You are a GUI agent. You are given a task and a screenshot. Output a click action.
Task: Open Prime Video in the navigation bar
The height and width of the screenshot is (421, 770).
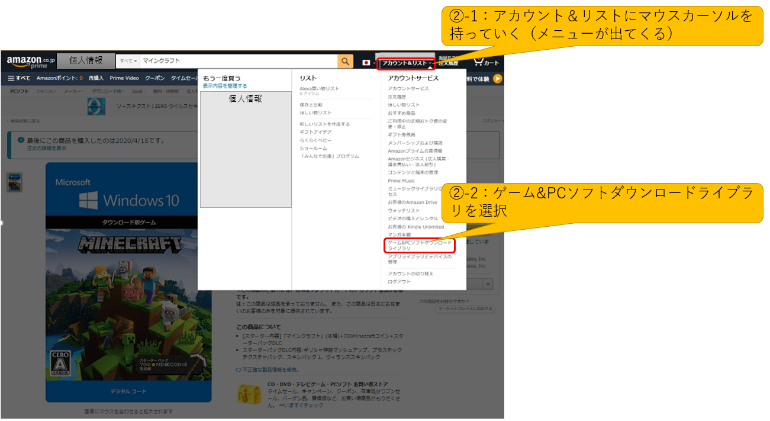pyautogui.click(x=124, y=78)
